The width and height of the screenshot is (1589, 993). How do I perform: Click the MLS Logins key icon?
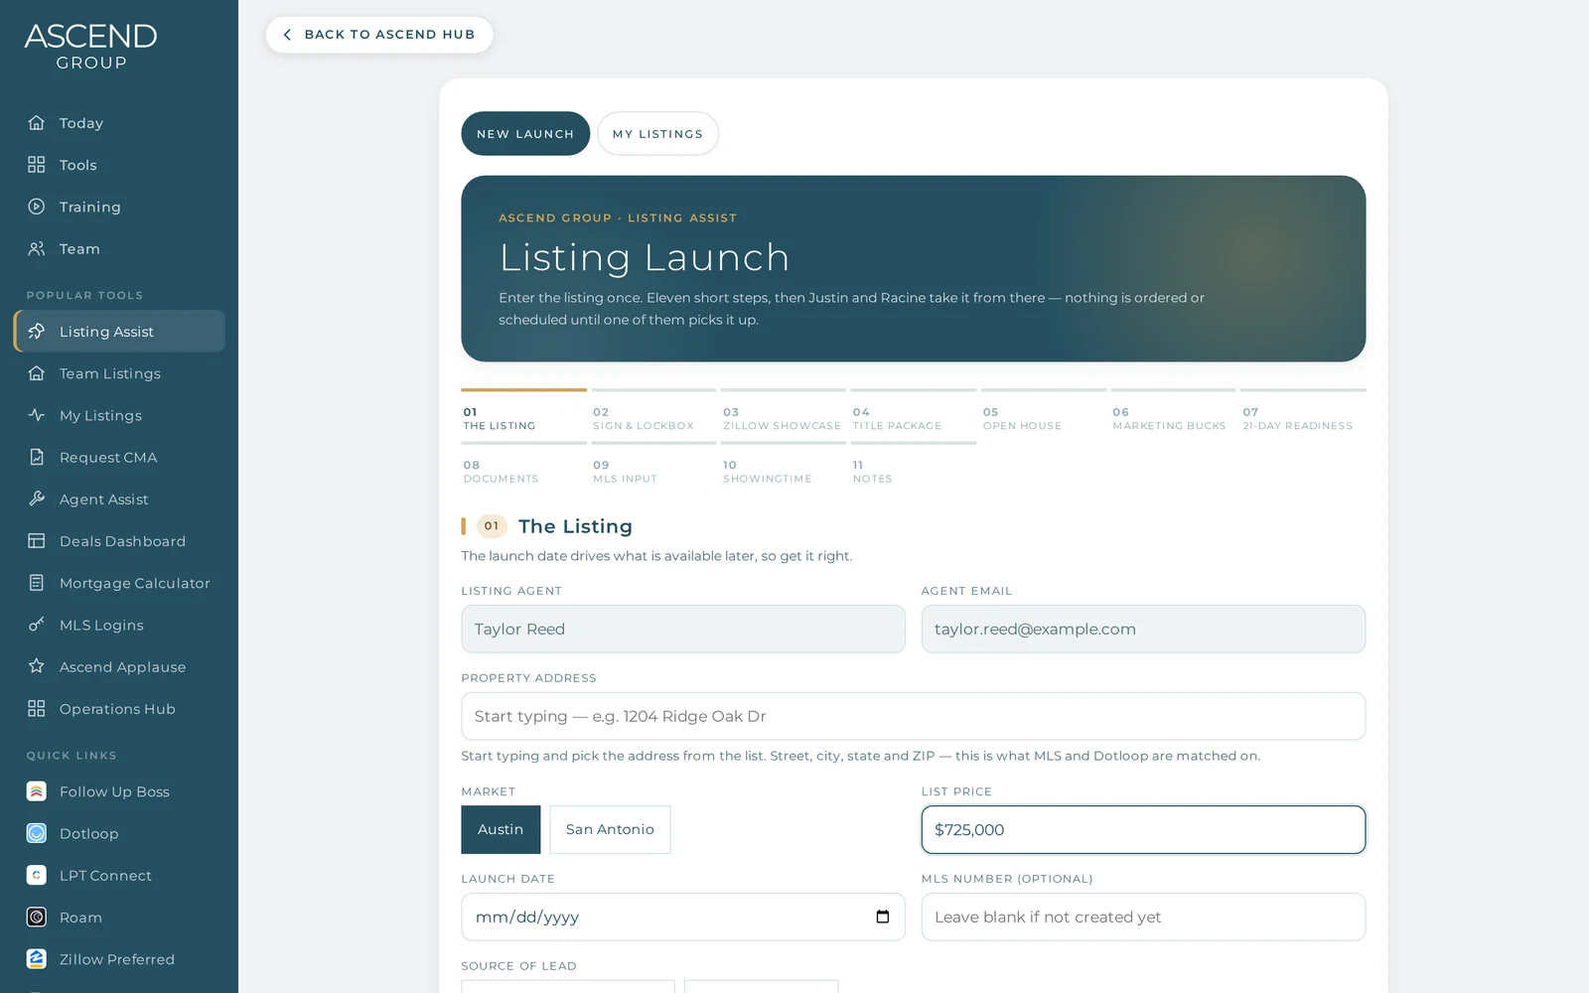(37, 625)
